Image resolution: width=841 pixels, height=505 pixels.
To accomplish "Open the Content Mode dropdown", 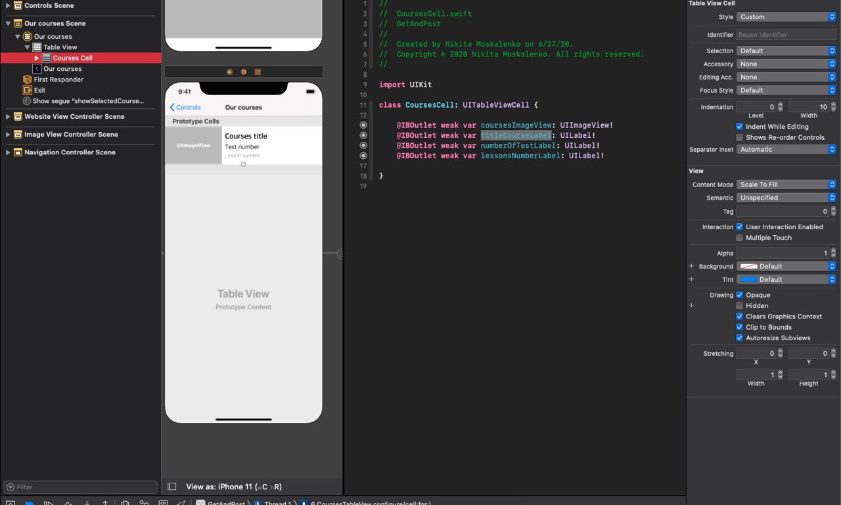I will [786, 185].
